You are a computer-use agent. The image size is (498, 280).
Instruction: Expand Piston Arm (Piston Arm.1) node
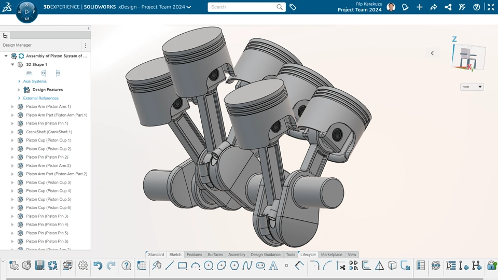click(x=12, y=107)
